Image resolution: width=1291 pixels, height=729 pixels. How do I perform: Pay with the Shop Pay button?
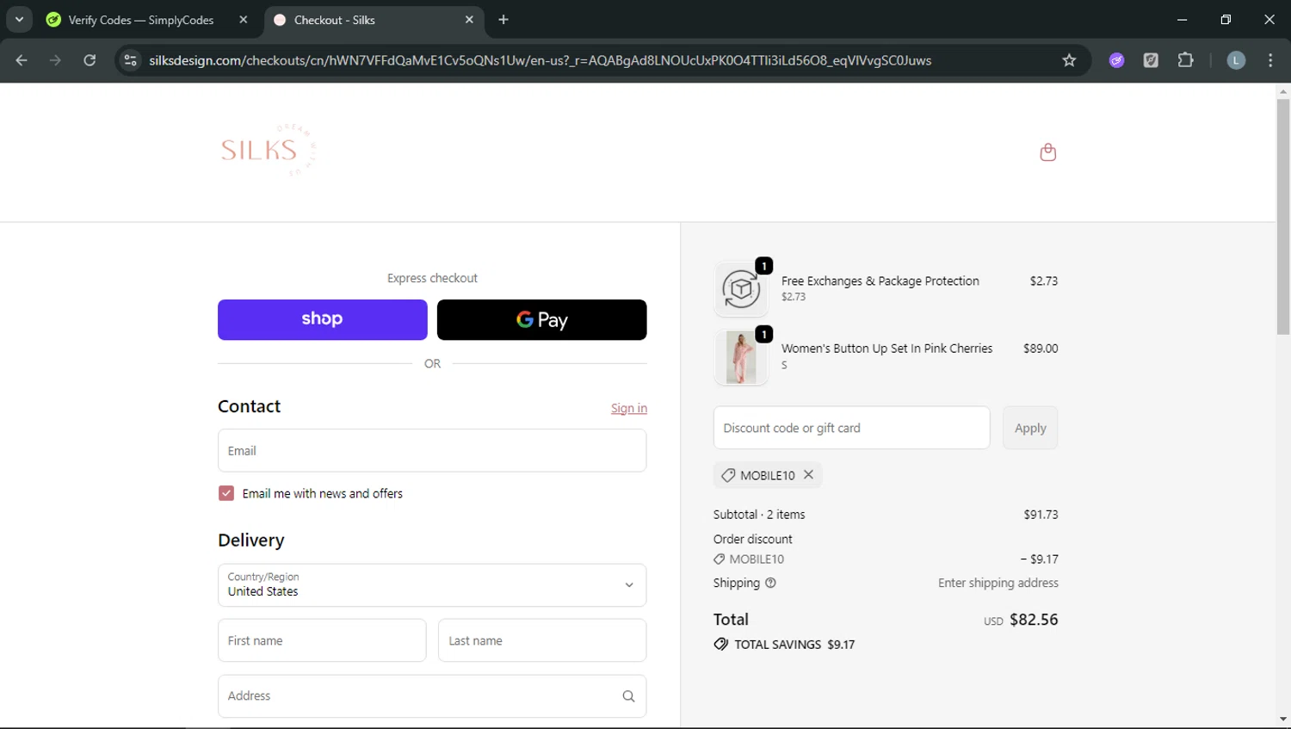coord(323,319)
